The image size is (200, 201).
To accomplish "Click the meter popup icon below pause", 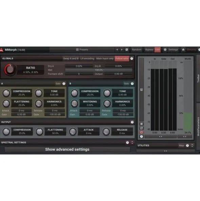I will click(x=141, y=128).
